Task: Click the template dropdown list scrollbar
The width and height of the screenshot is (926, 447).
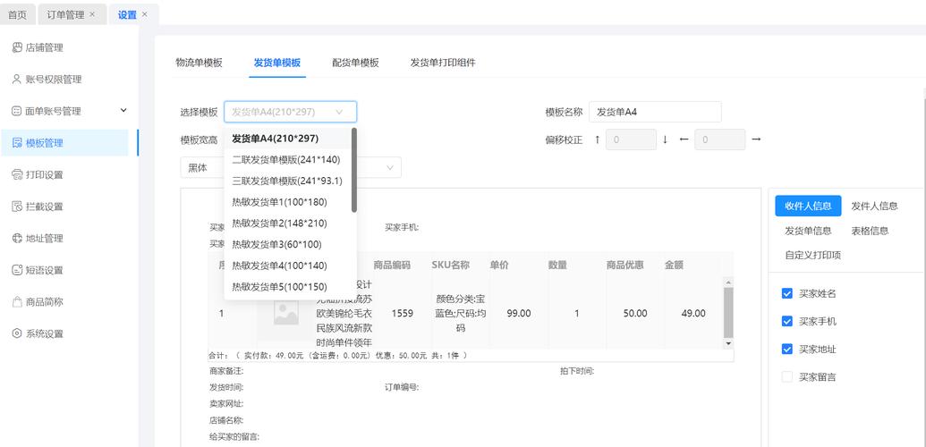Action: [354, 170]
